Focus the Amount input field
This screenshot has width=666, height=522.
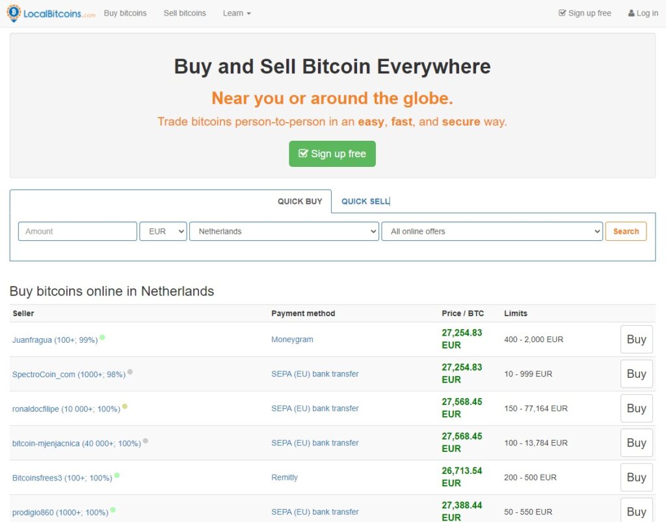[78, 231]
